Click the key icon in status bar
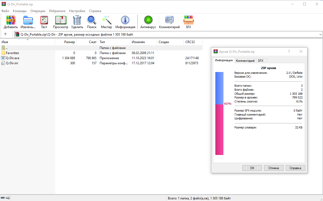This screenshot has width=323, height=201. (8, 198)
